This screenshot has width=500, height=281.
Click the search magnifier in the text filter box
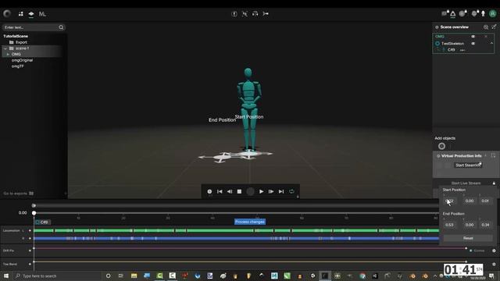point(61,27)
